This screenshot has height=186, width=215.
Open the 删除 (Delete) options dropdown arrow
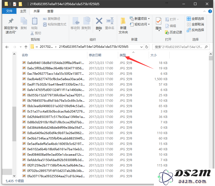pos(99,31)
